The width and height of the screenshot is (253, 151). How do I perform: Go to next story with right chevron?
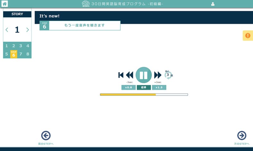point(28,30)
